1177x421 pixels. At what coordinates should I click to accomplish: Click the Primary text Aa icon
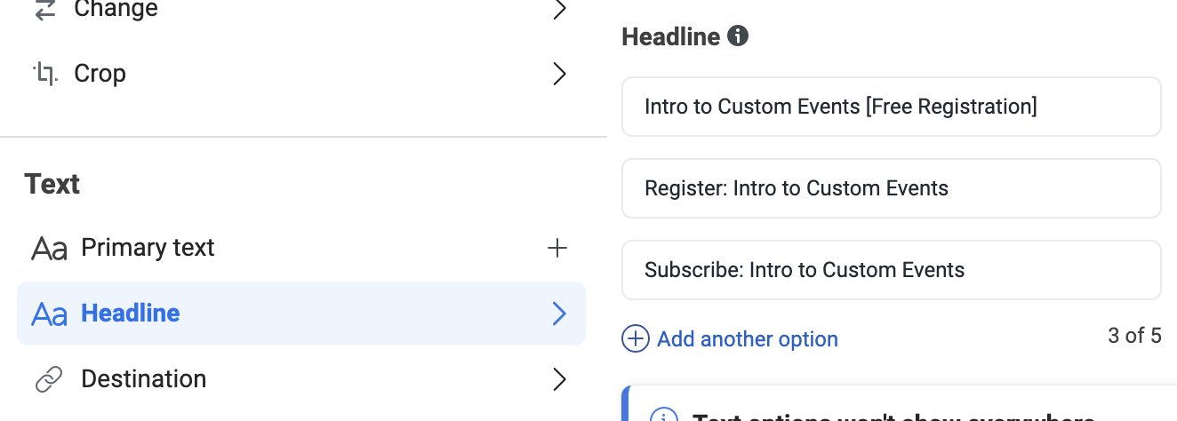(49, 248)
